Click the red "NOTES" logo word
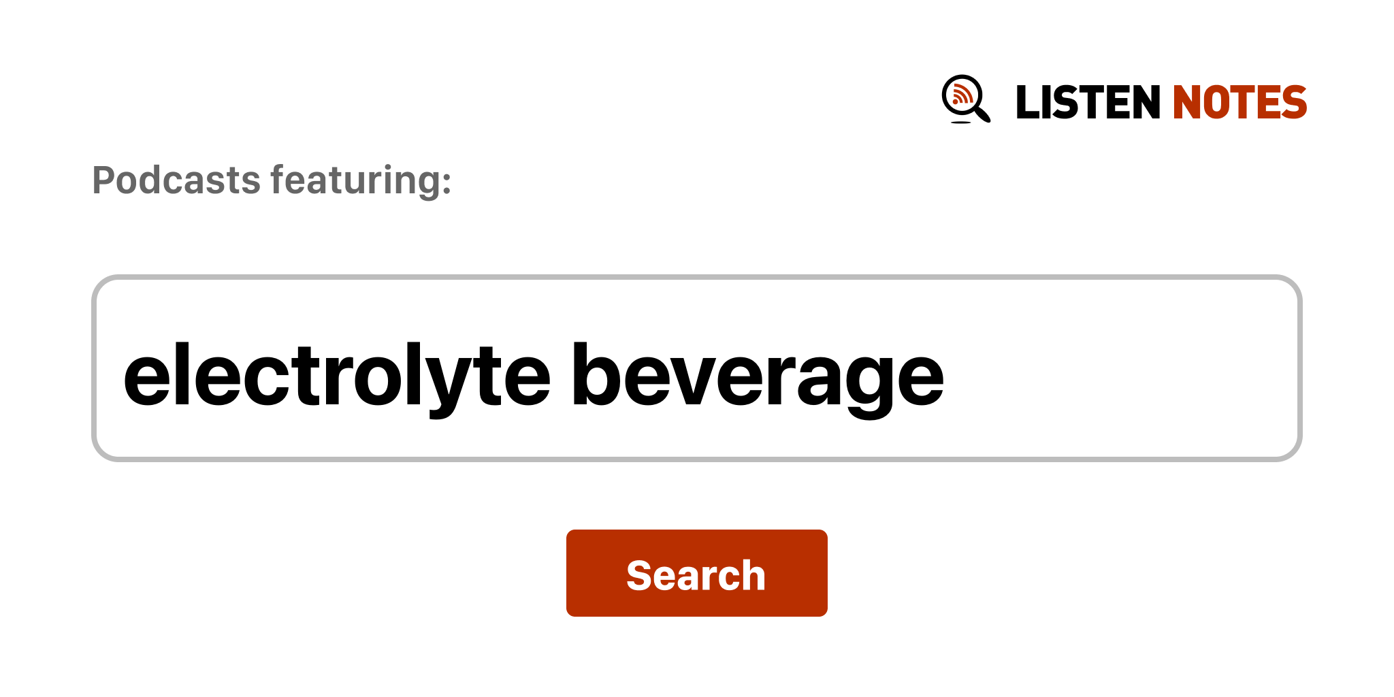This screenshot has height=697, width=1394. pos(1239,103)
